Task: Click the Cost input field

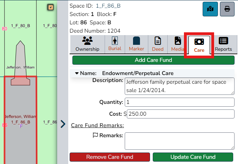Action: (x=180, y=114)
